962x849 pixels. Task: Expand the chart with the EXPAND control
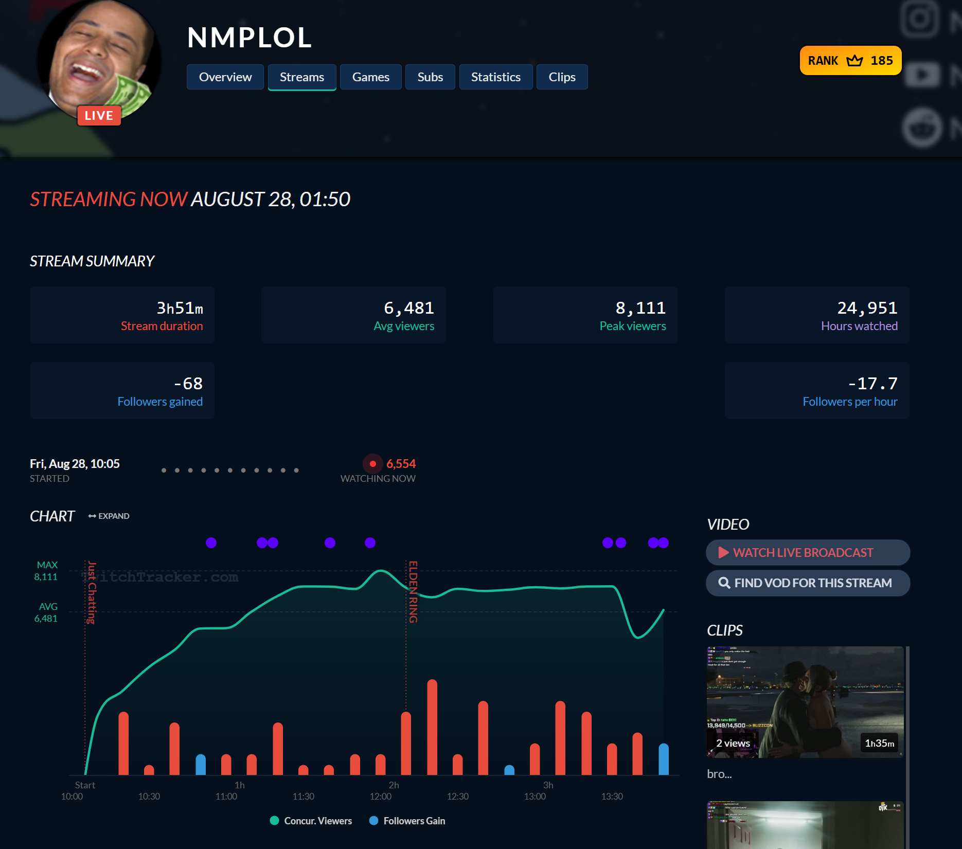(x=109, y=516)
